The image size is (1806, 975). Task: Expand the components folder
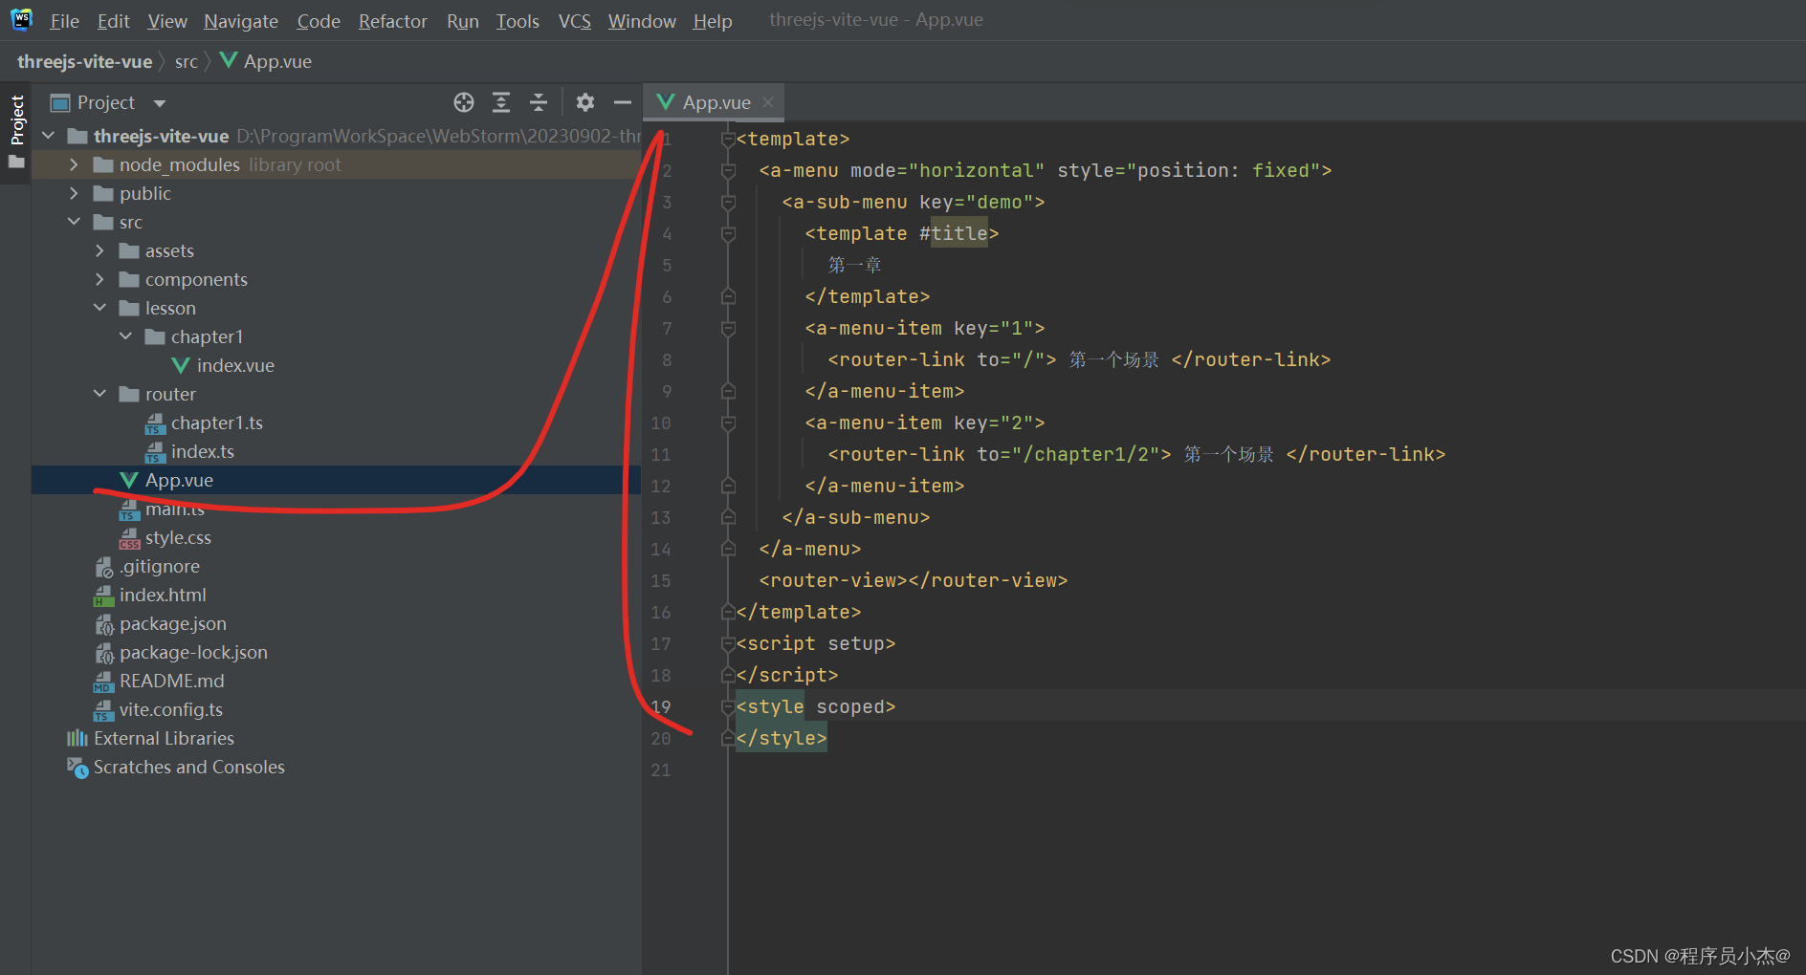coord(99,279)
